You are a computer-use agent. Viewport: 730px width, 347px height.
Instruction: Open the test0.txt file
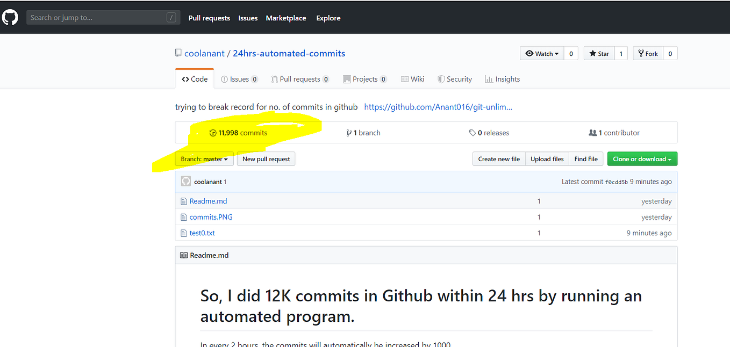[x=202, y=233]
